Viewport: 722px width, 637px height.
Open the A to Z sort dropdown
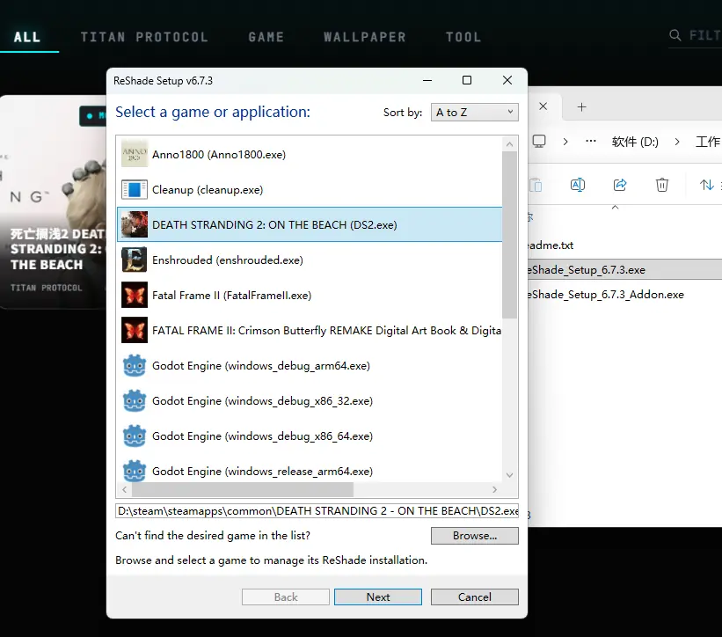pyautogui.click(x=474, y=112)
